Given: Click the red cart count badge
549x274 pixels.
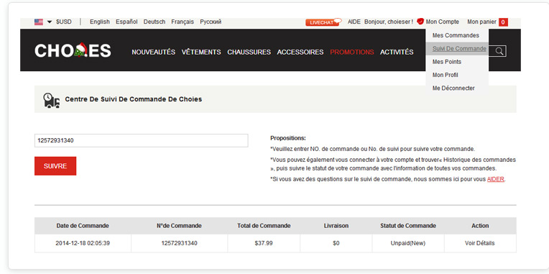Looking at the screenshot, I should pos(503,22).
